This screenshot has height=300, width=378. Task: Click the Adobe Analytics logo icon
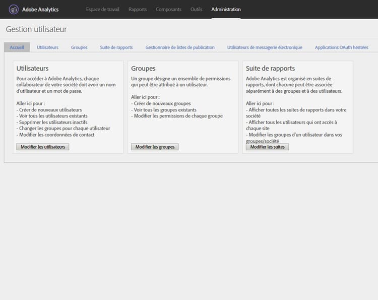pyautogui.click(x=14, y=10)
